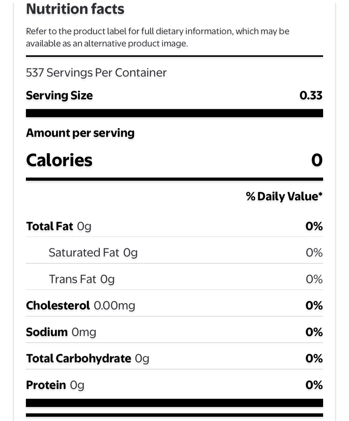Click the Saturated Fat 0% value
The height and width of the screenshot is (421, 349).
314,253
